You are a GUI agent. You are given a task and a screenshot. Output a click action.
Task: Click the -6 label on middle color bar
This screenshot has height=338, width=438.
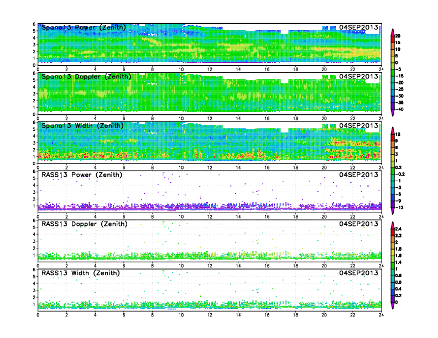point(398,194)
